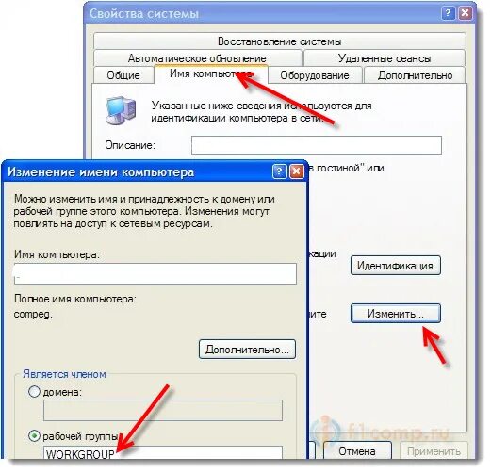
Task: Select the domain radio button
Action: tap(34, 392)
